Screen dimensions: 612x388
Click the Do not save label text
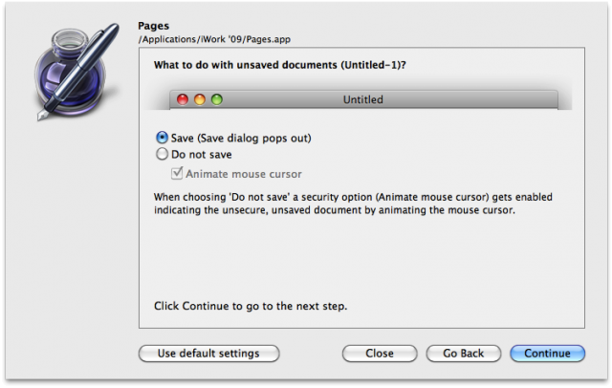pos(202,155)
